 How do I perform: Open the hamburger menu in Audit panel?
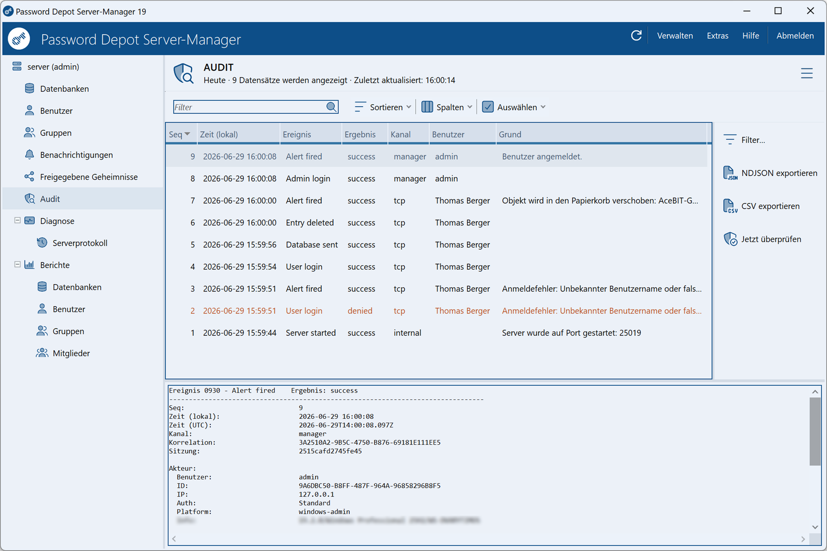(807, 73)
